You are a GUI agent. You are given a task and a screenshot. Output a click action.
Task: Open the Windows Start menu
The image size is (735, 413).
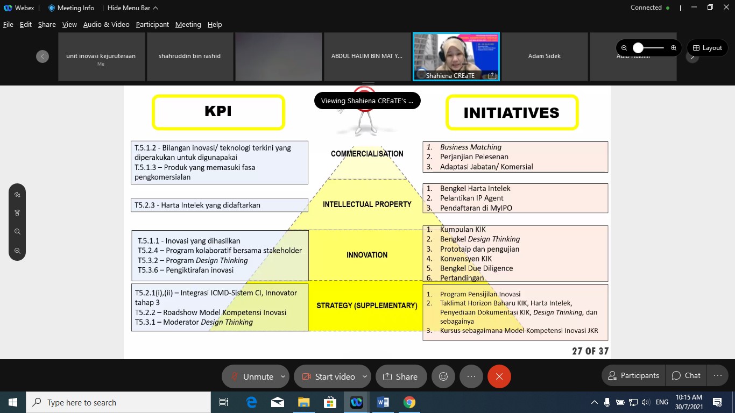tap(12, 402)
